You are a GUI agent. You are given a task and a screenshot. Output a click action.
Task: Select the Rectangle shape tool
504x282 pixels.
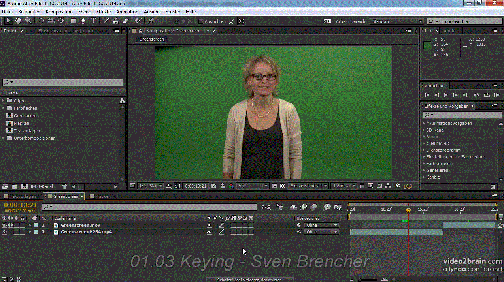[x=74, y=21]
